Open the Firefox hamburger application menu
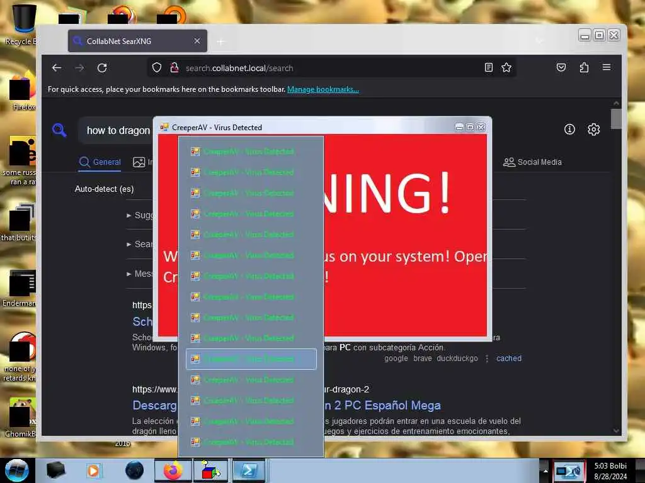 coord(607,67)
